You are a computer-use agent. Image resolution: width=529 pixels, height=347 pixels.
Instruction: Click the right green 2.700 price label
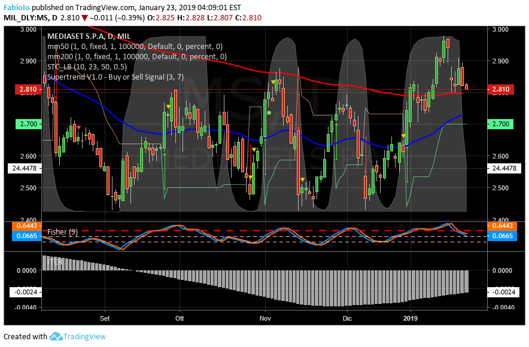[x=501, y=124]
